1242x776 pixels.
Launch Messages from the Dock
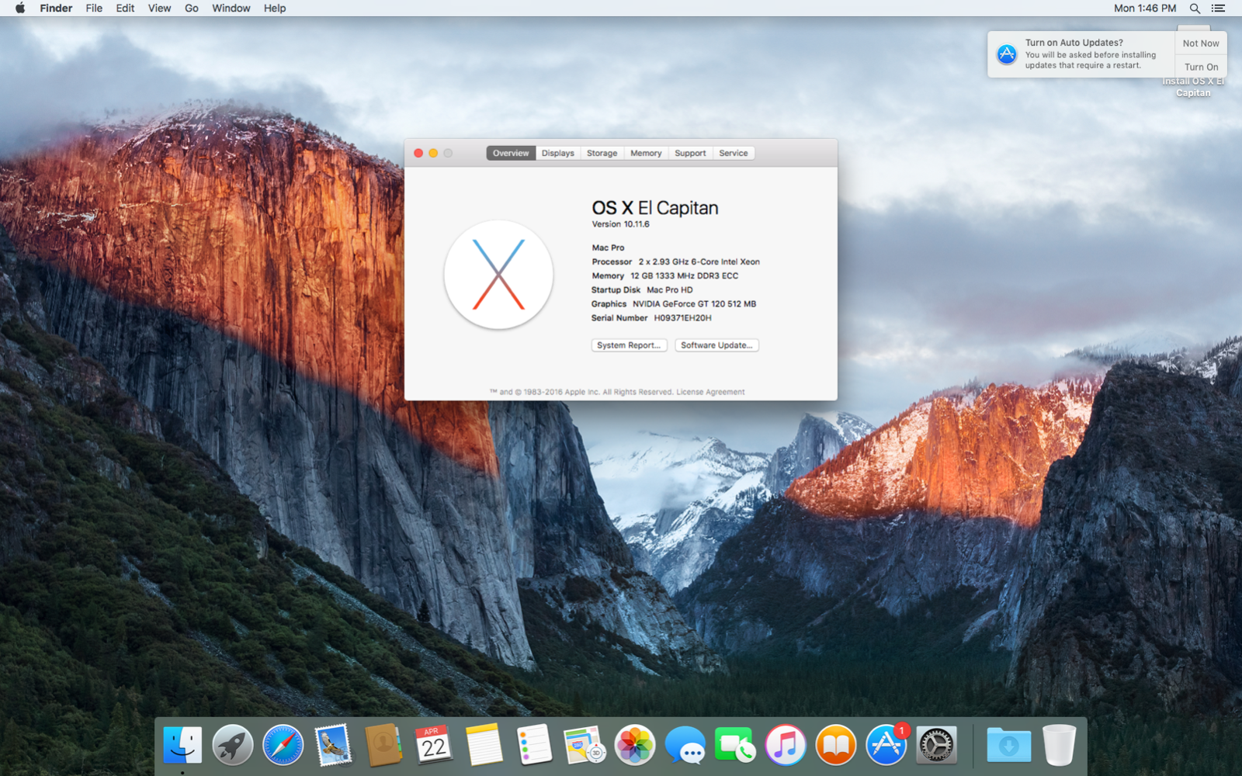click(x=685, y=745)
